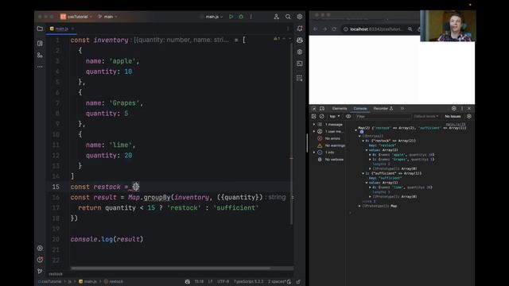Expand the 1 user messages group

[x=314, y=132]
